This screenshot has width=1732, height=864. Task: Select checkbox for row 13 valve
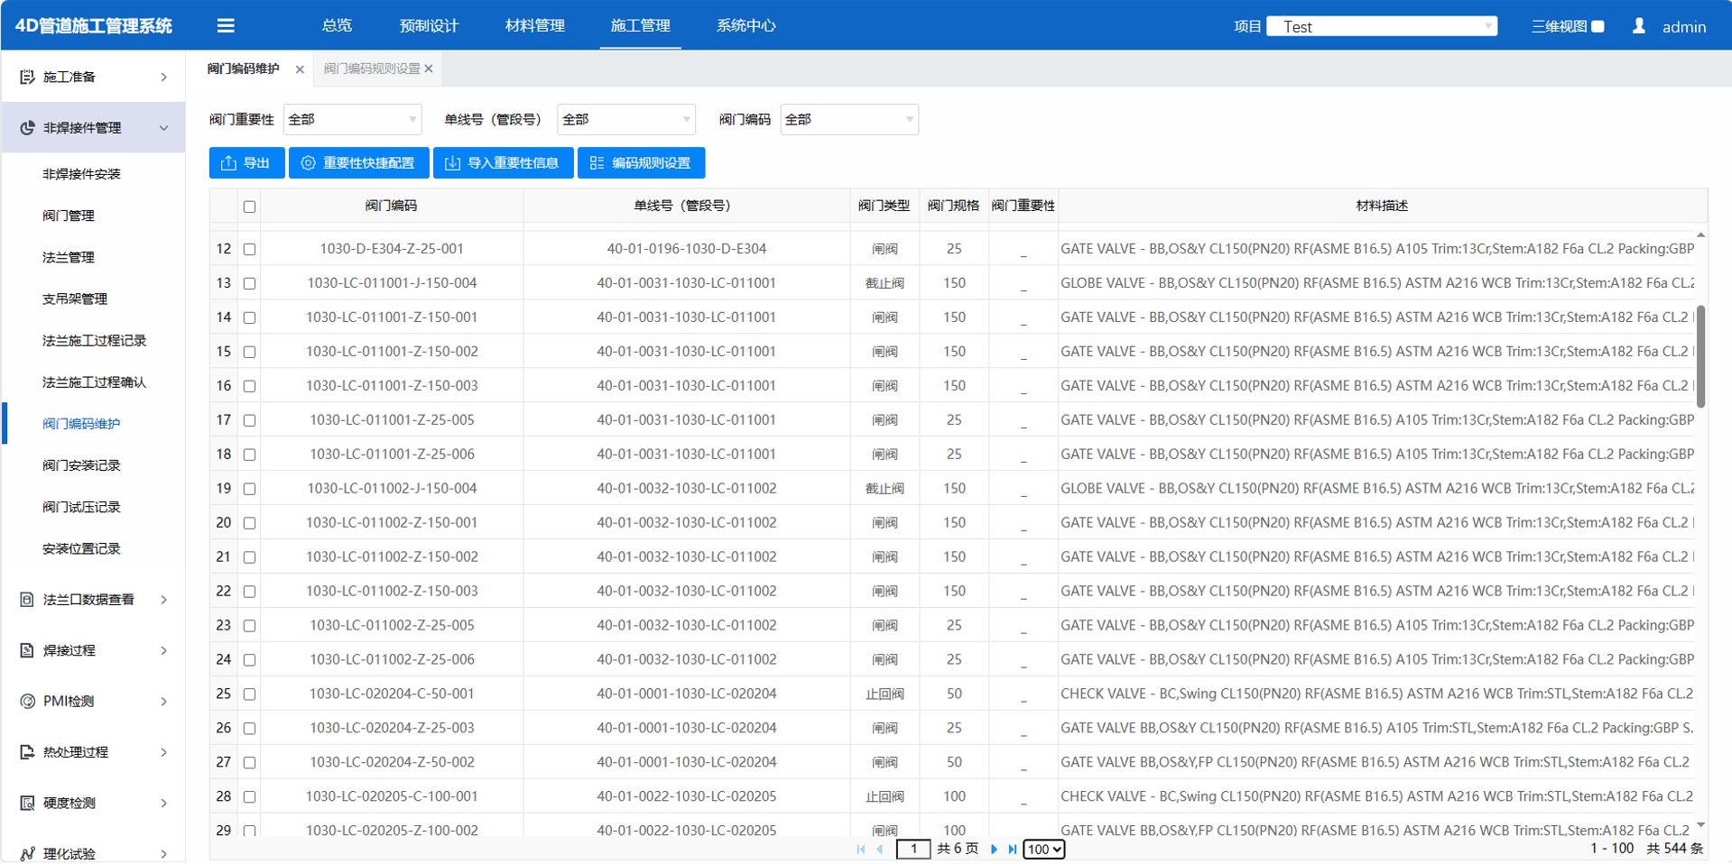tap(250, 283)
